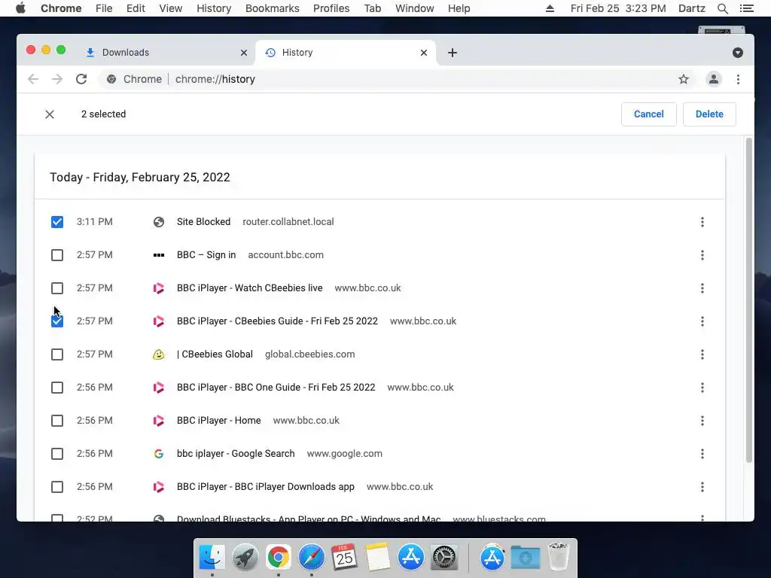The width and height of the screenshot is (771, 578).
Task: Tick the iPlayer Downloads app checkbox
Action: click(x=57, y=487)
